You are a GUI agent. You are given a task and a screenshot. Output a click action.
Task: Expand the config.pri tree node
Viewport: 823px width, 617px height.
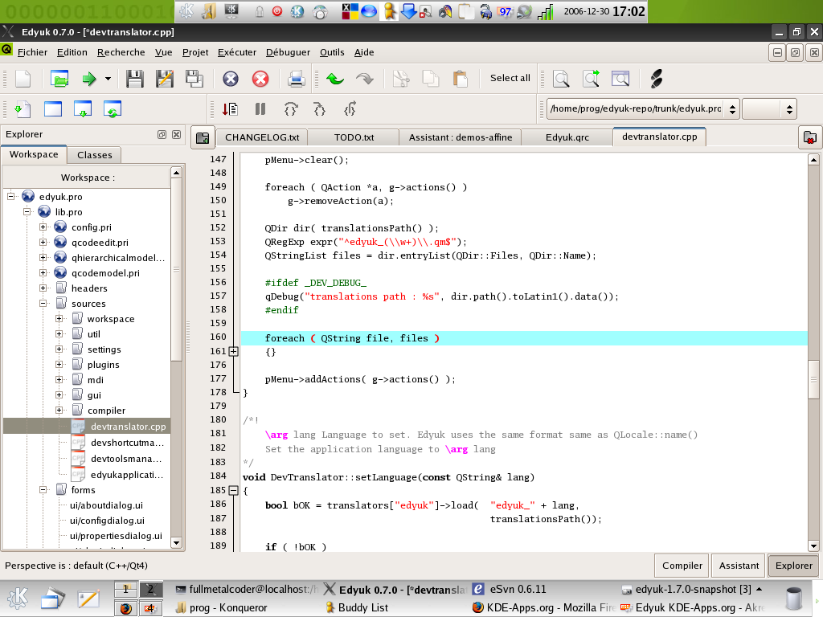(43, 227)
